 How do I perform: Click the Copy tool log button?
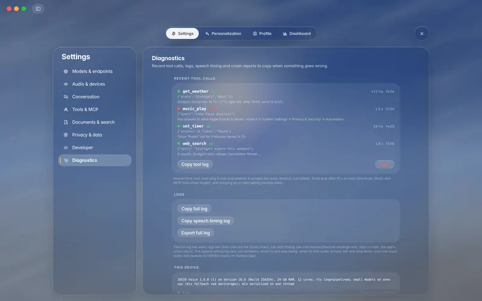click(195, 164)
